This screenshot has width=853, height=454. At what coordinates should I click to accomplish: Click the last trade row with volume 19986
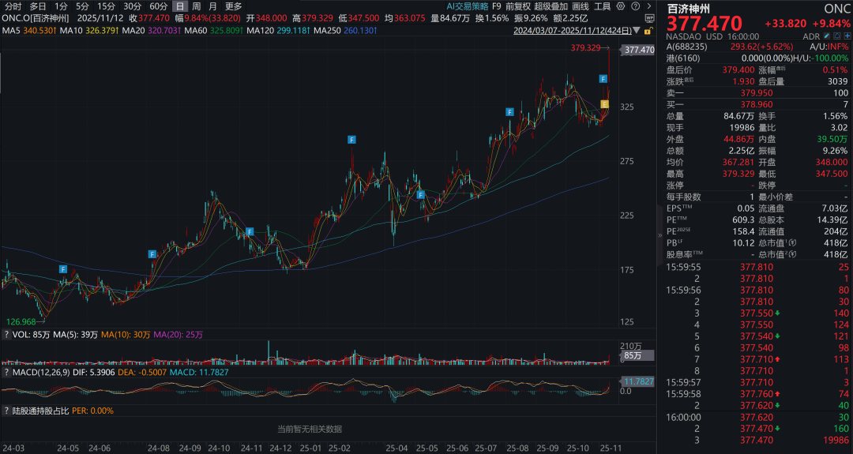(757, 440)
